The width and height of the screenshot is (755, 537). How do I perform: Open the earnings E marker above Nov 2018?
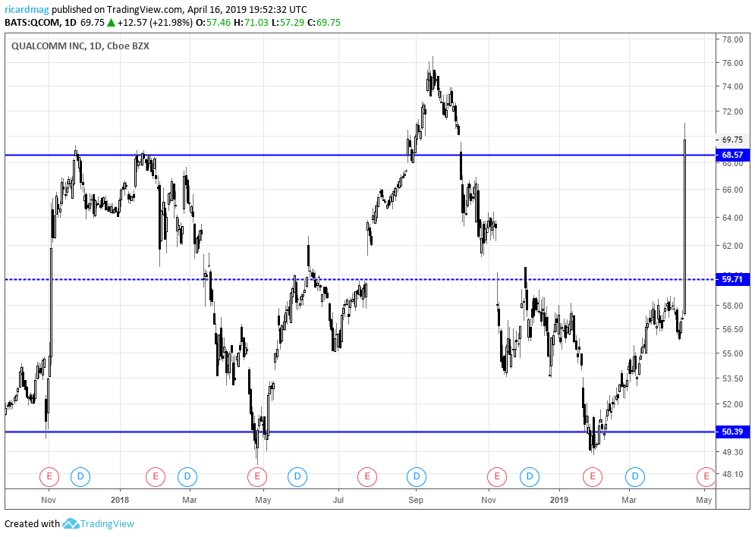pyautogui.click(x=497, y=477)
